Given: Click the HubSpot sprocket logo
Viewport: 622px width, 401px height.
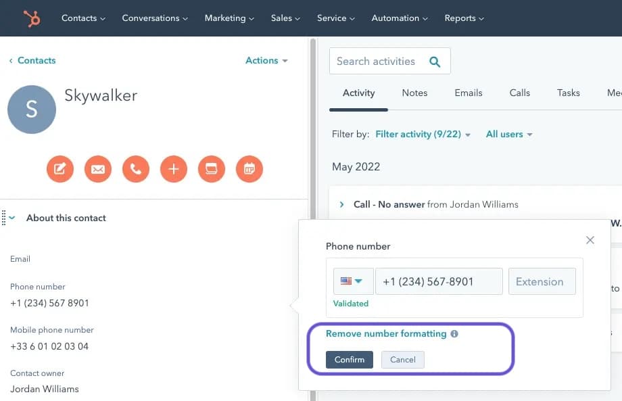Looking at the screenshot, I should coord(32,18).
